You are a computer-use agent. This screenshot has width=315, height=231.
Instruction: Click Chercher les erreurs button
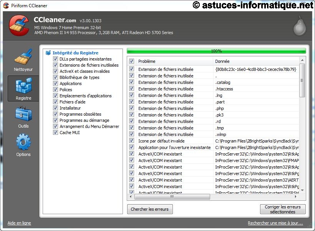coord(150,209)
